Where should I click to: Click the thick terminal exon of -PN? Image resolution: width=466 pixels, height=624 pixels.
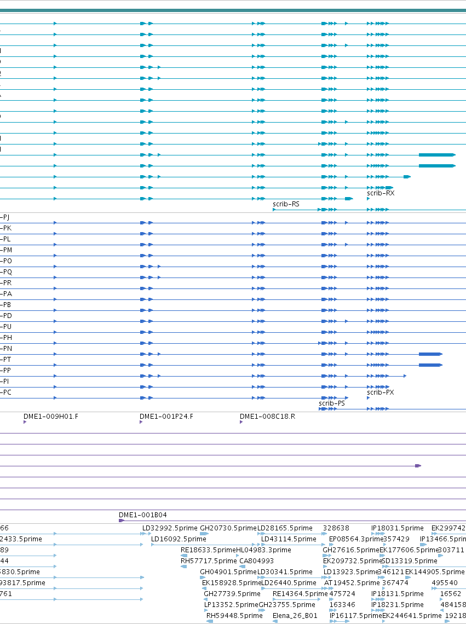pos(430,354)
